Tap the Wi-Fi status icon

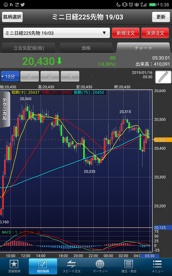point(6,4)
